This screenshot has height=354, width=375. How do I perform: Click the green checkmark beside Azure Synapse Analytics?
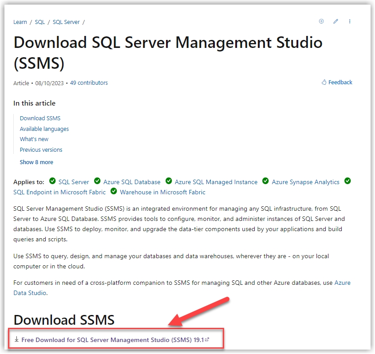265,181
